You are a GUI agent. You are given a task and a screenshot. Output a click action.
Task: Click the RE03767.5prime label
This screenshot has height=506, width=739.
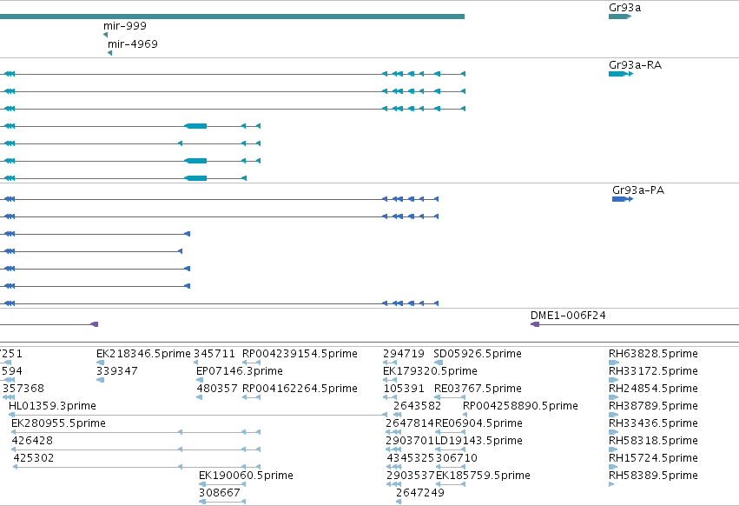(x=478, y=389)
